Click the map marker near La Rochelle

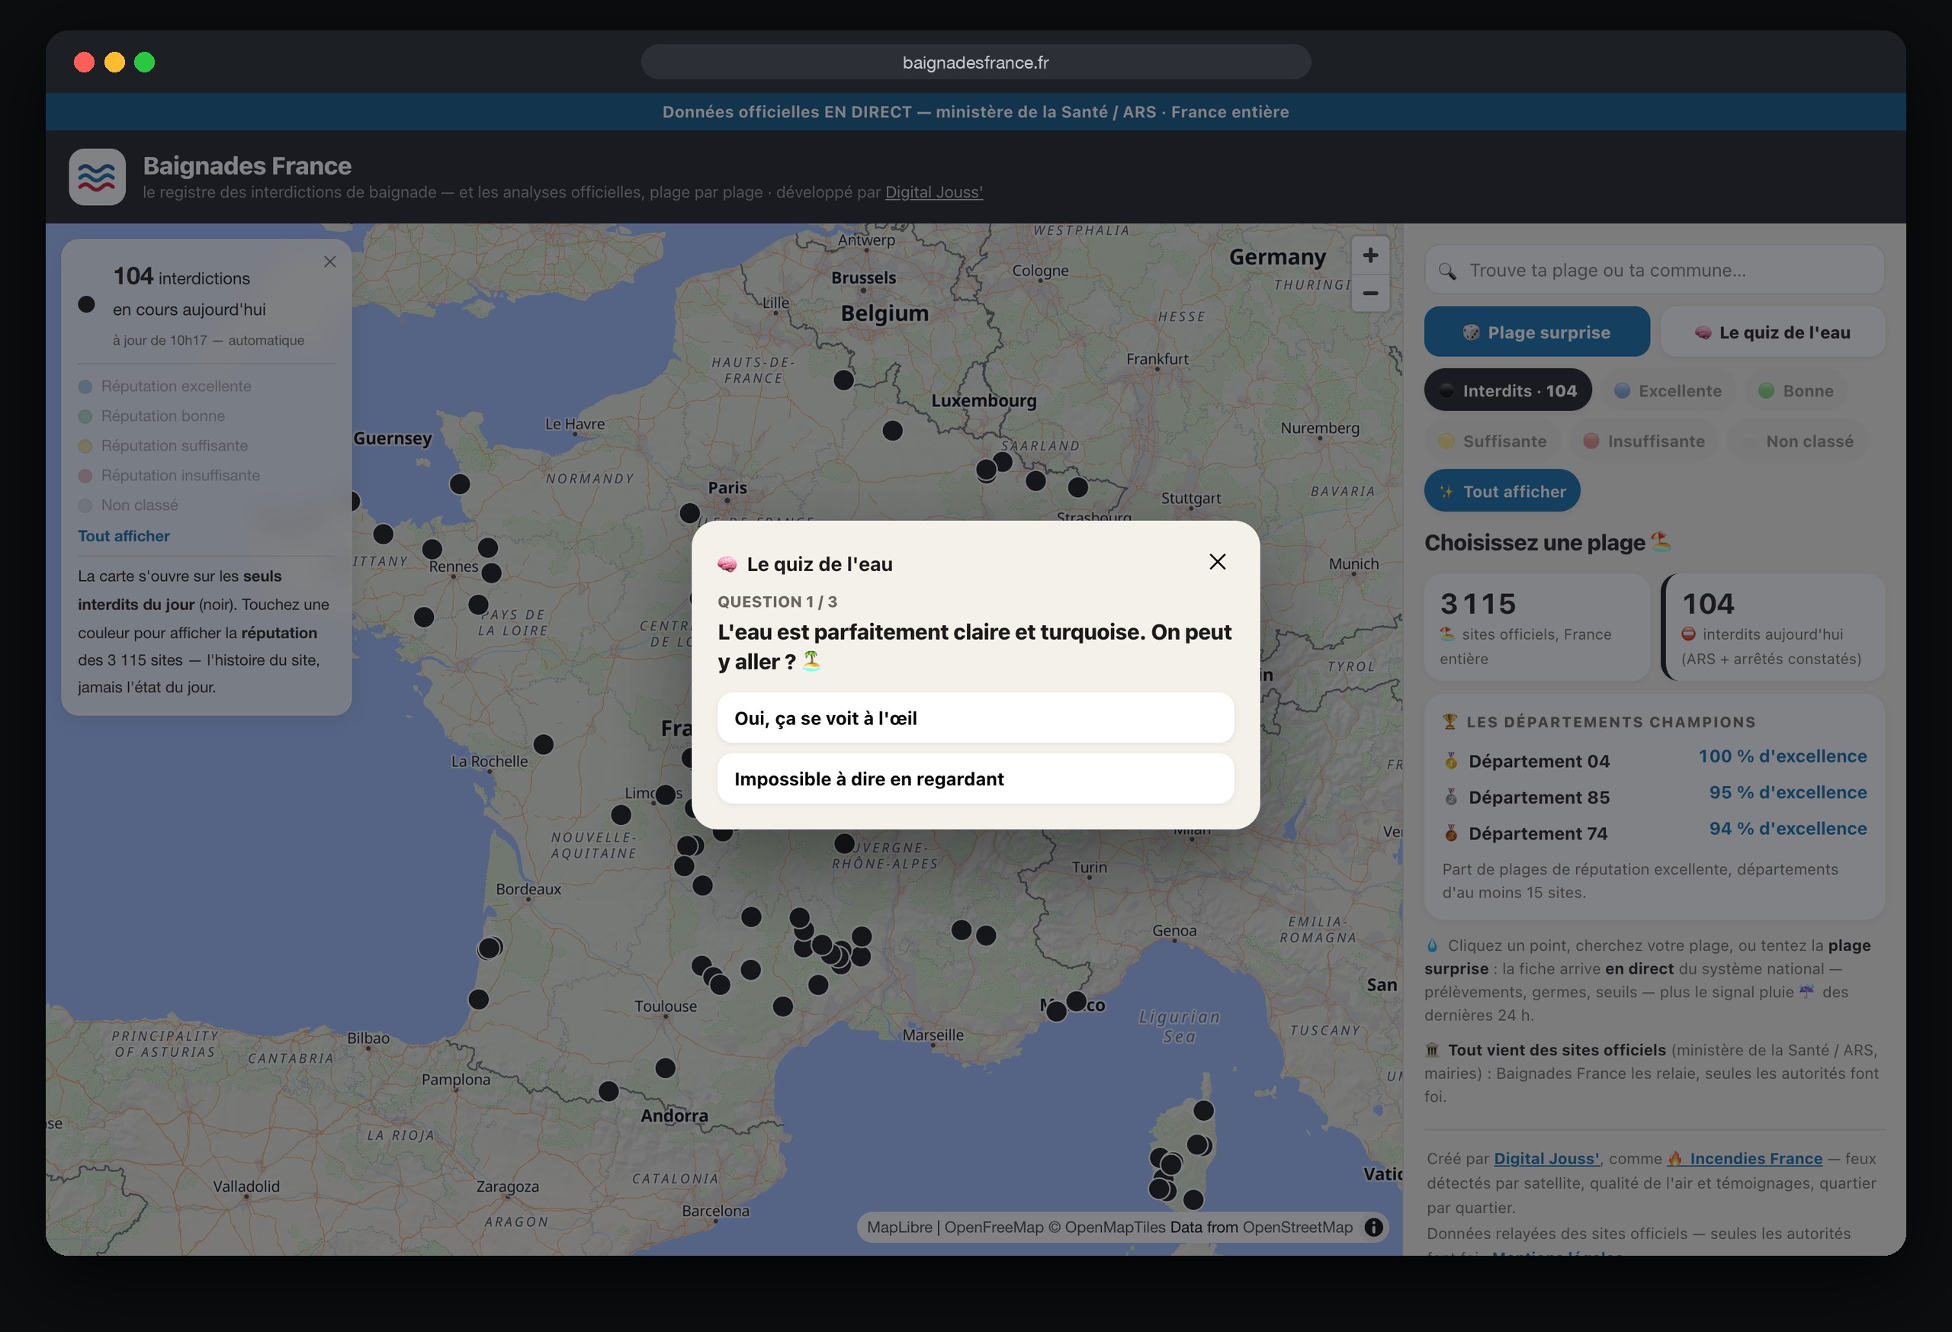[x=544, y=744]
